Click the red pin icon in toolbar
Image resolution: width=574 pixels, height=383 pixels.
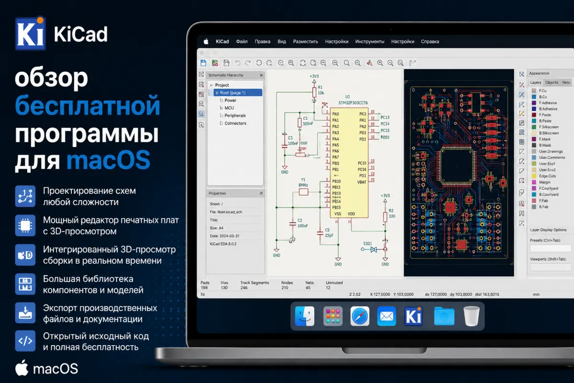coord(369,63)
